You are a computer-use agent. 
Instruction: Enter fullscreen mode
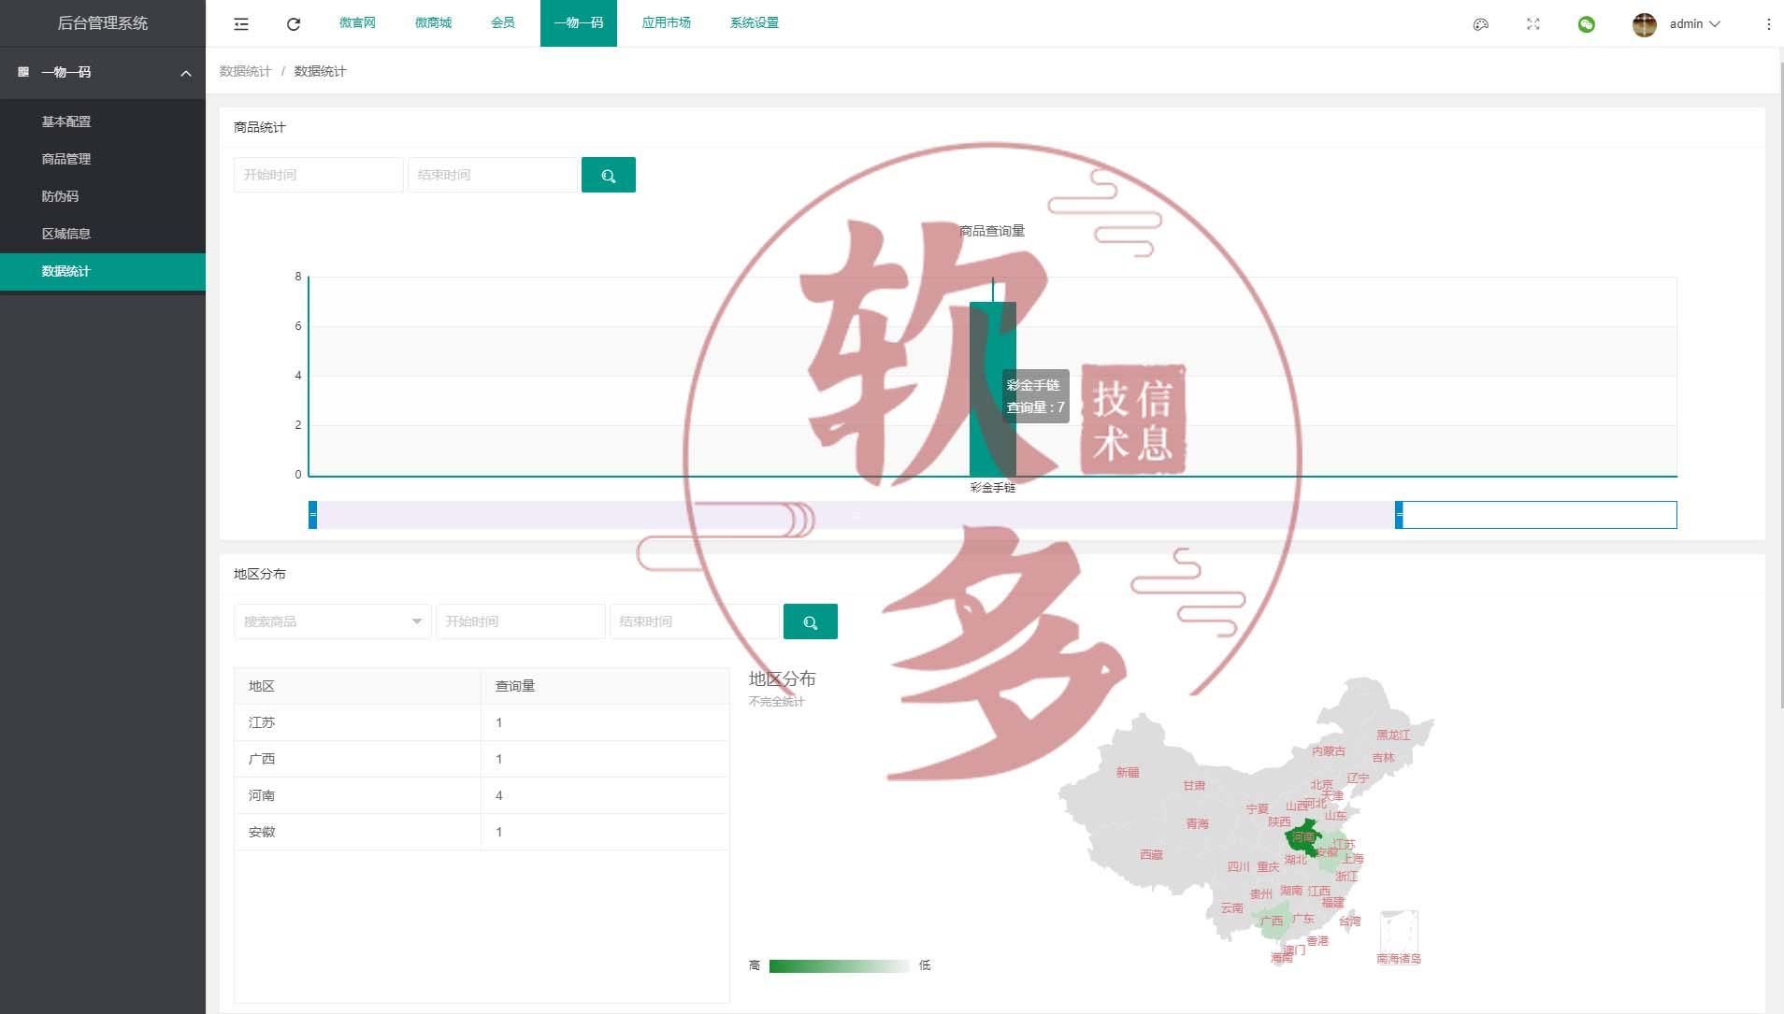click(x=1532, y=23)
